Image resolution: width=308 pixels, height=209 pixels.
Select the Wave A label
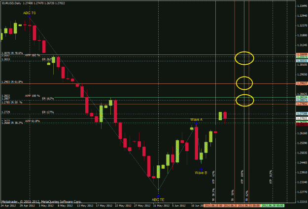coord(196,119)
